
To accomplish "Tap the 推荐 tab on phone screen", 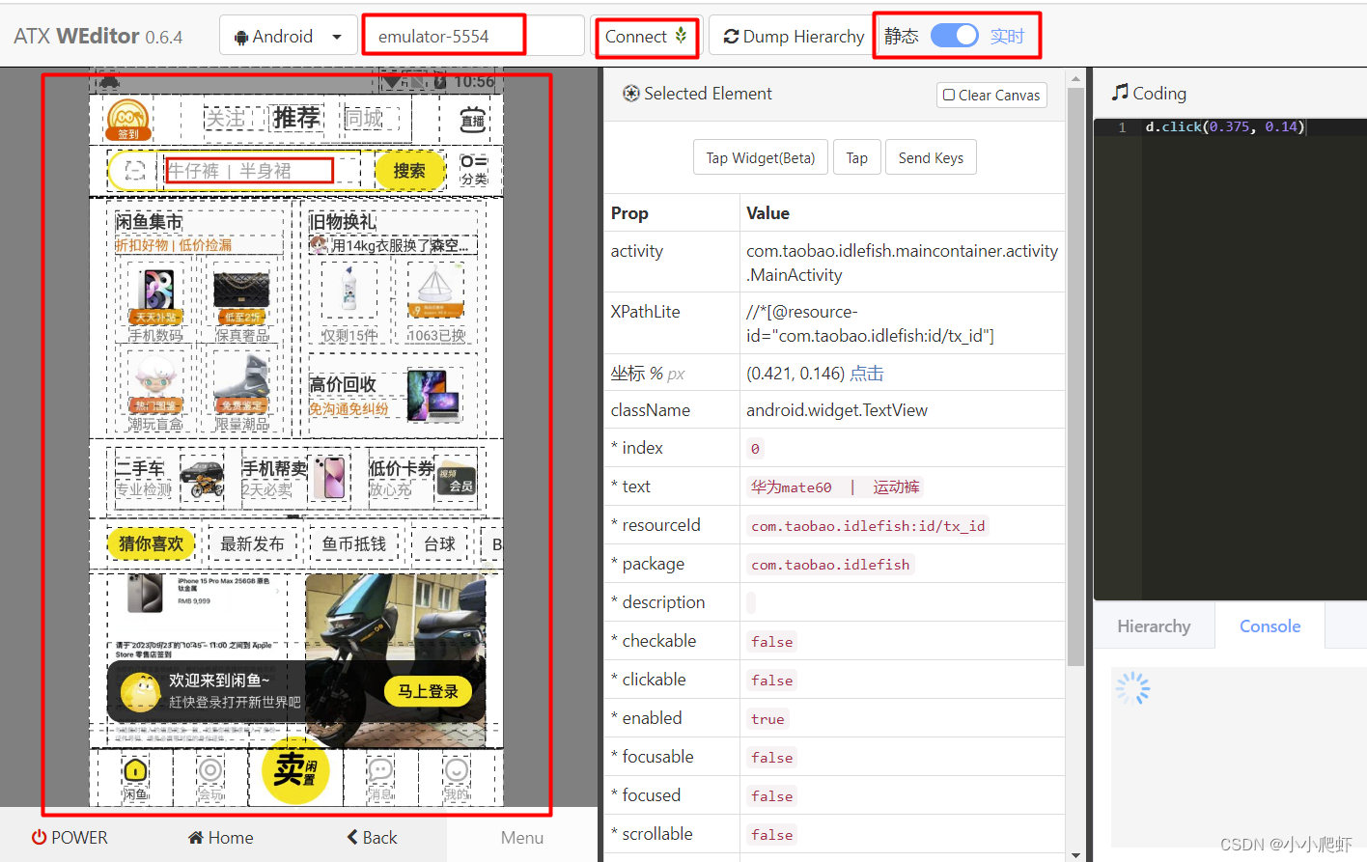I will 296,118.
